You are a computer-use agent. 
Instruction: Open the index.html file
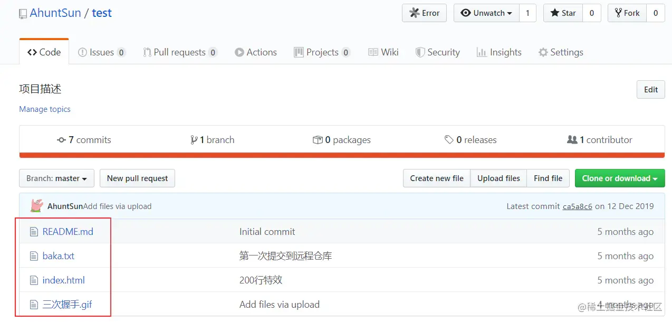pyautogui.click(x=64, y=280)
